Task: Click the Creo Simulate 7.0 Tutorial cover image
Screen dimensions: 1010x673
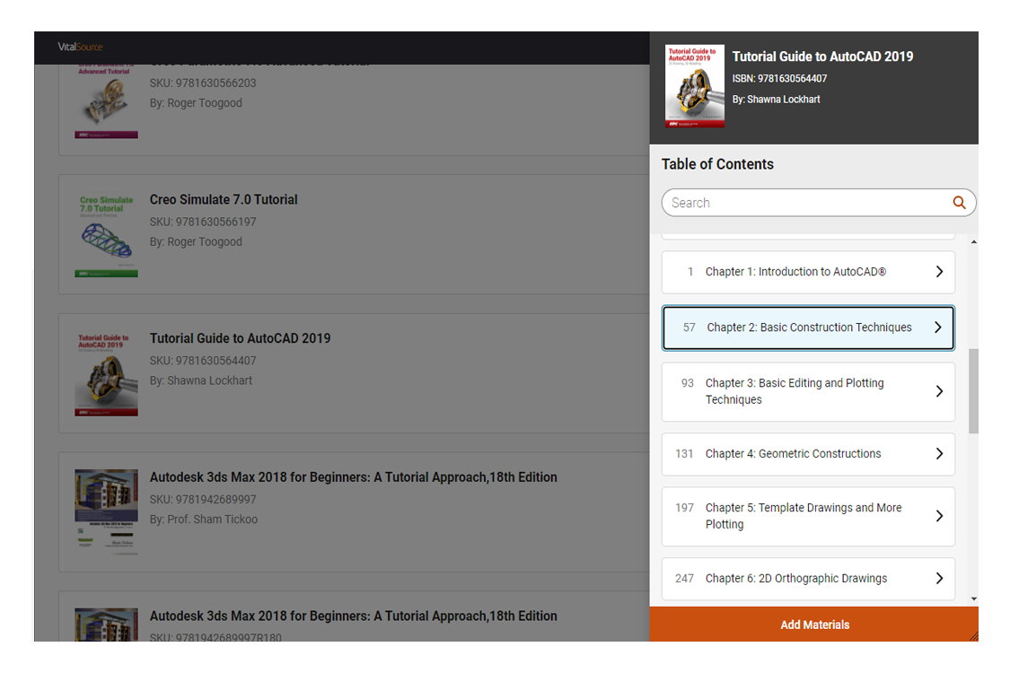Action: [x=106, y=235]
